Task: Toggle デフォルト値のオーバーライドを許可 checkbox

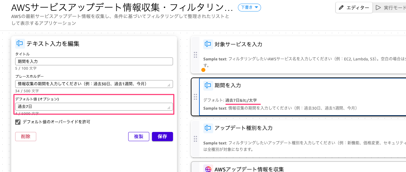Action: pyautogui.click(x=18, y=122)
